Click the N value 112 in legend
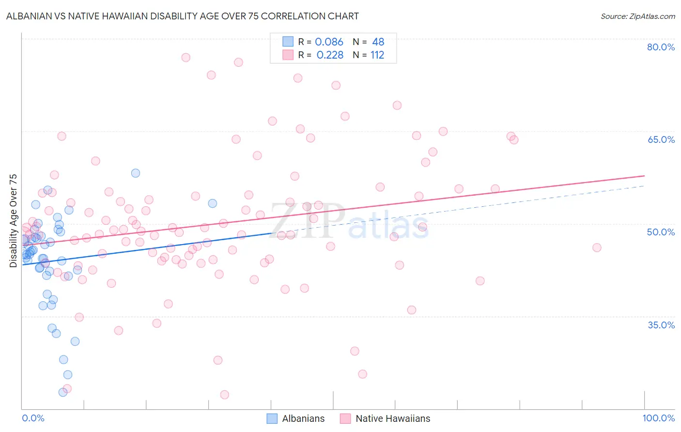The width and height of the screenshot is (681, 432). (377, 55)
